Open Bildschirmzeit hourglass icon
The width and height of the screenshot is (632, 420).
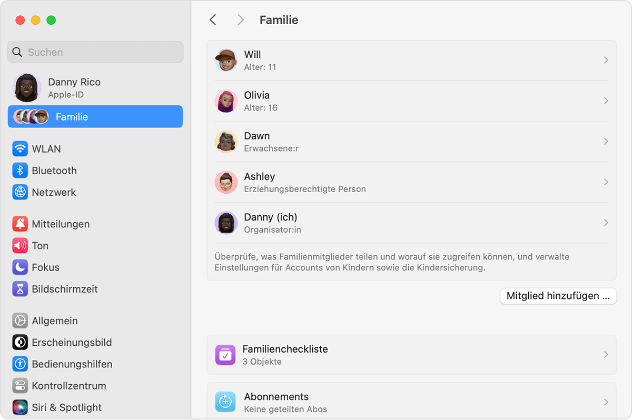click(x=20, y=289)
